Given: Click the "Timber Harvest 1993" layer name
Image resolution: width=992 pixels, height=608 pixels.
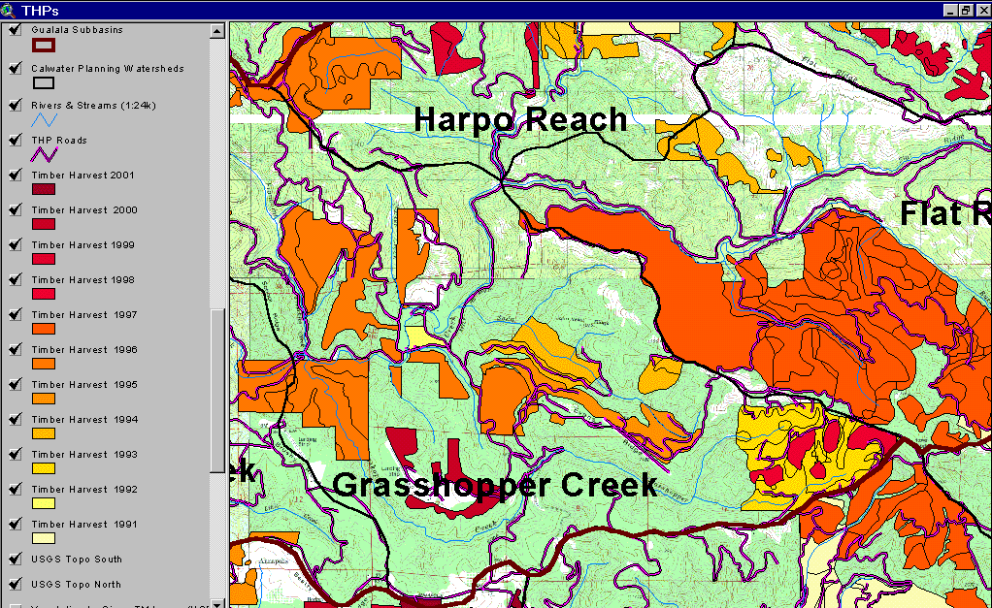Looking at the screenshot, I should (84, 454).
